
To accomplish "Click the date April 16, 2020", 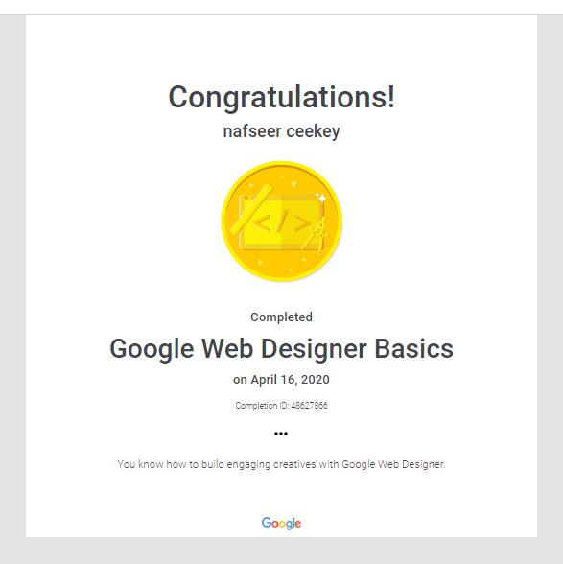I will [290, 380].
